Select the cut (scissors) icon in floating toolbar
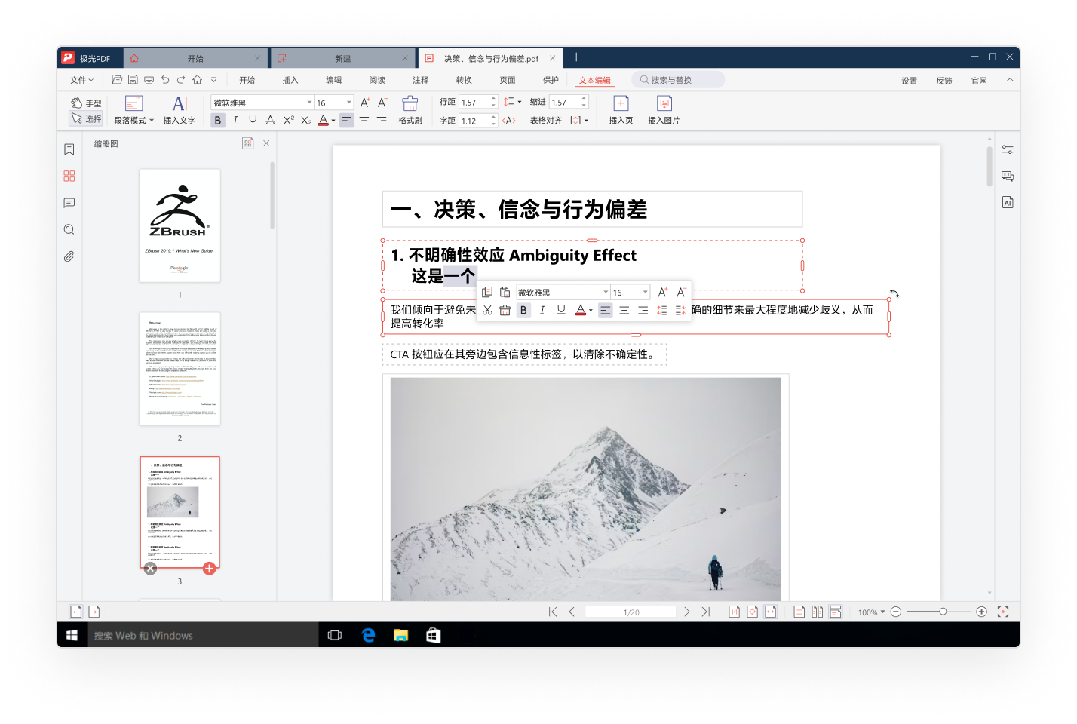Viewport: 1077px width, 724px height. click(487, 309)
